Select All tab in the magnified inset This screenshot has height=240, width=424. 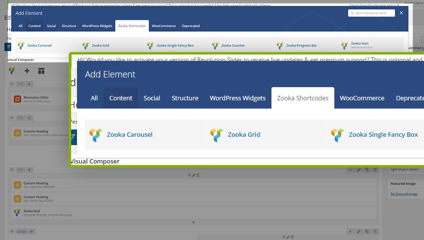coord(94,98)
